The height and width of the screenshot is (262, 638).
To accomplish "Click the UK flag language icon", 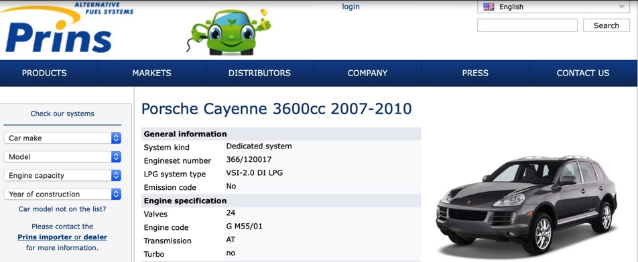I will click(489, 7).
